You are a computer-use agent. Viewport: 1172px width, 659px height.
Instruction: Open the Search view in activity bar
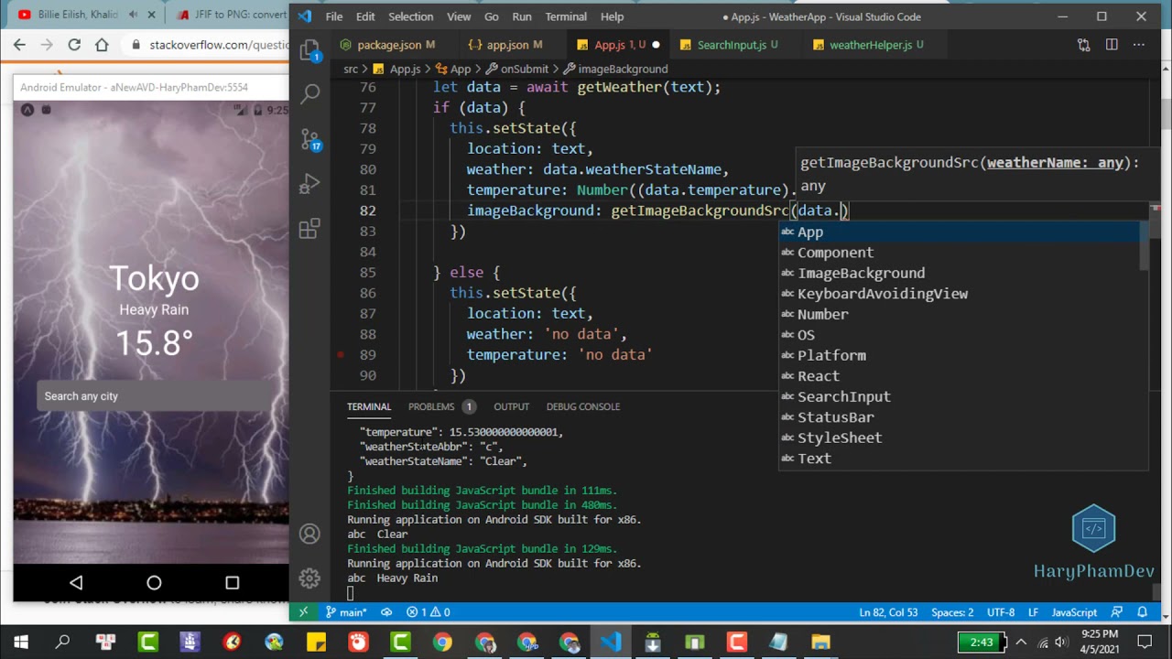tap(309, 92)
